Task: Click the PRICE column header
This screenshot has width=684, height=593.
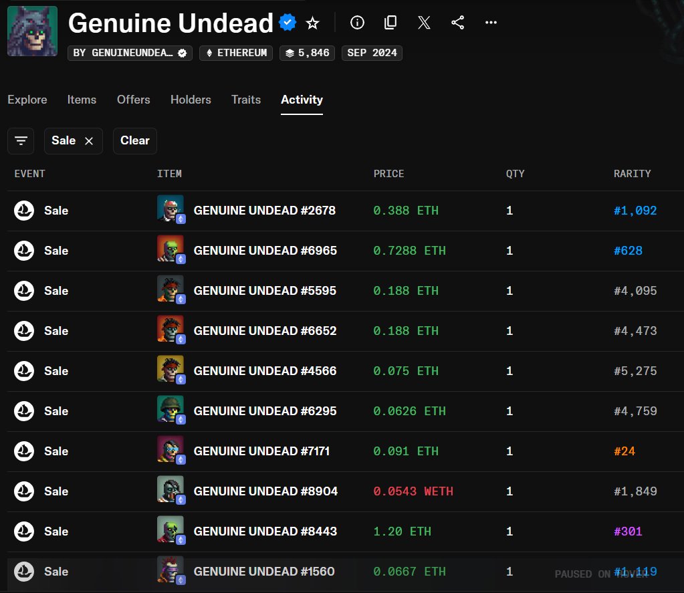Action: click(388, 174)
